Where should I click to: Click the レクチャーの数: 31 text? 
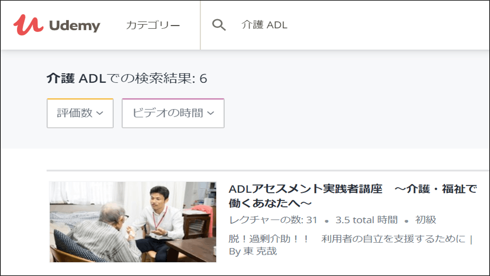click(x=273, y=220)
